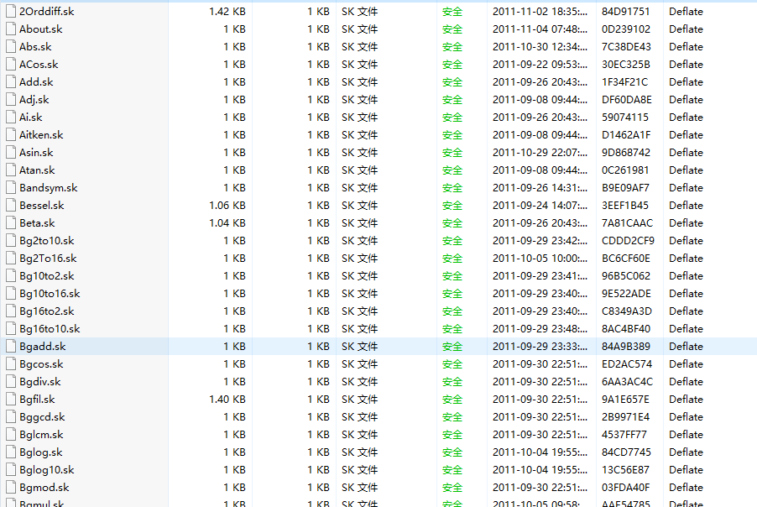Select the Abs.sk file icon
The image size is (757, 507).
pos(11,46)
